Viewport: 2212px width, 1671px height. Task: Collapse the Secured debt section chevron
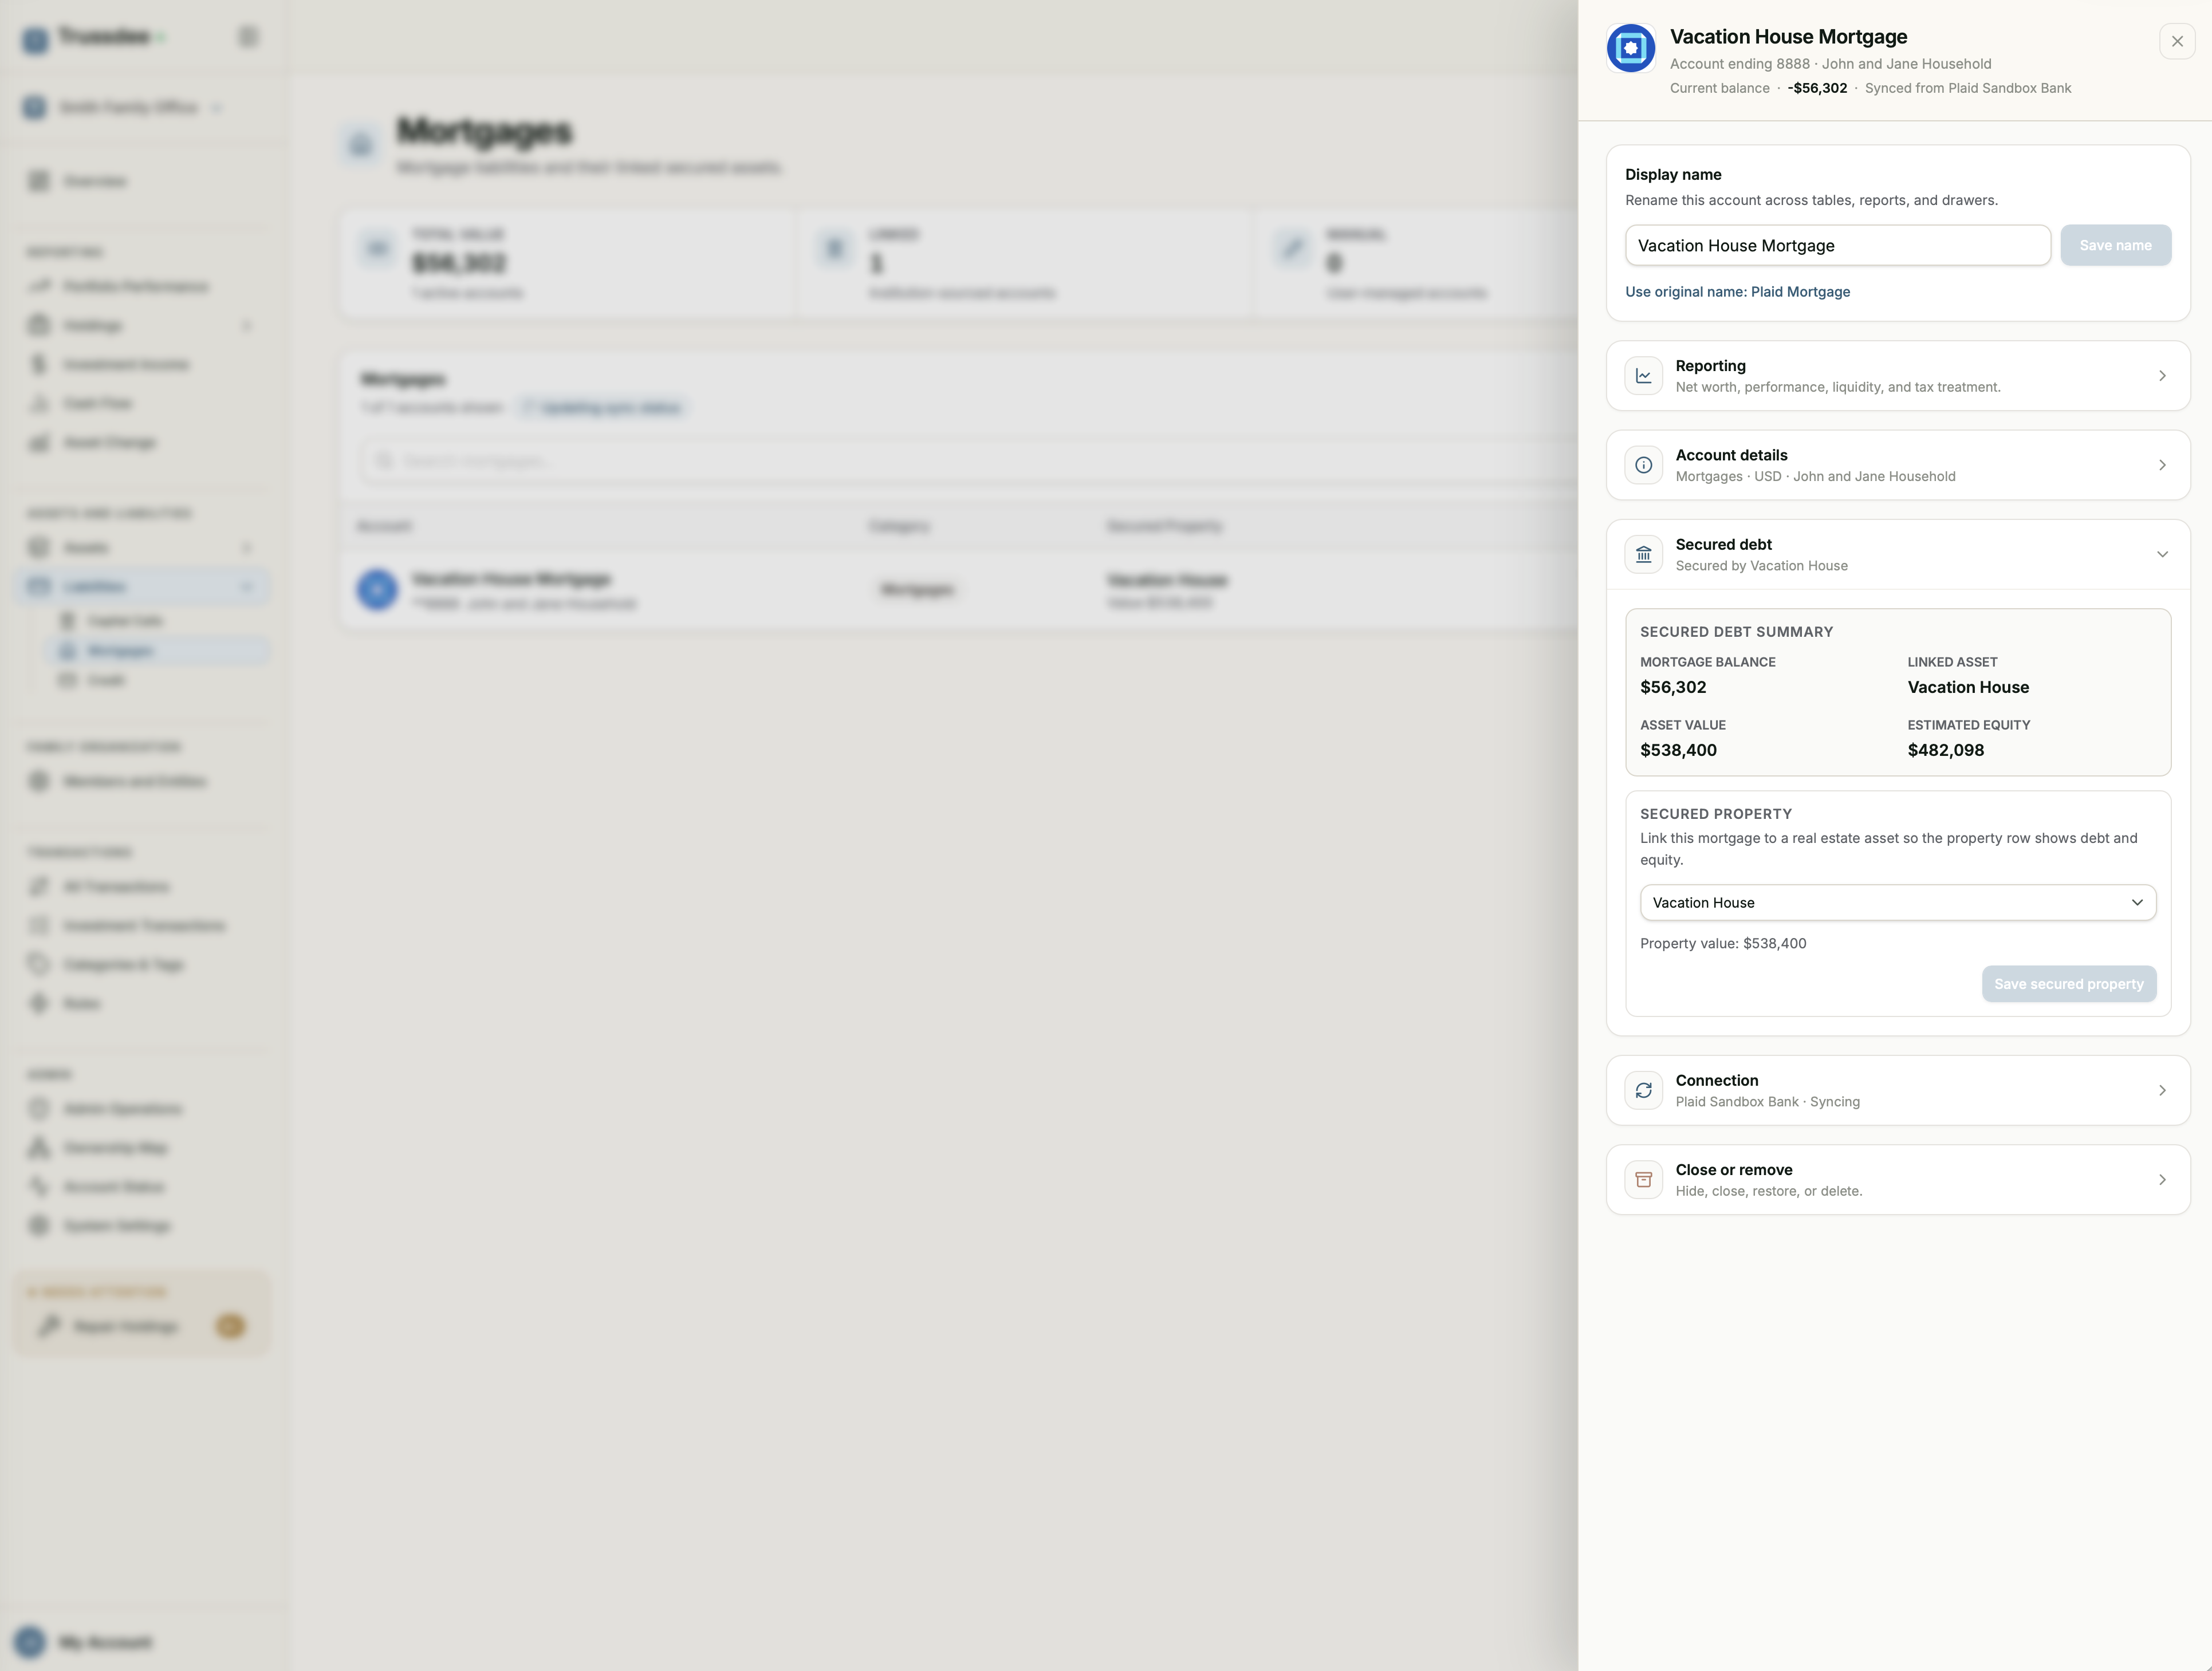tap(2162, 554)
